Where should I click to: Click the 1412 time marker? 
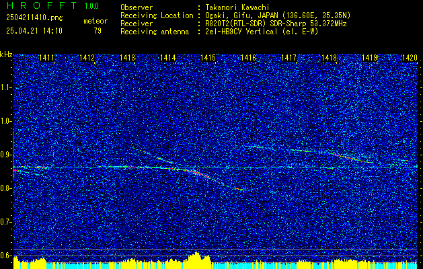click(87, 58)
